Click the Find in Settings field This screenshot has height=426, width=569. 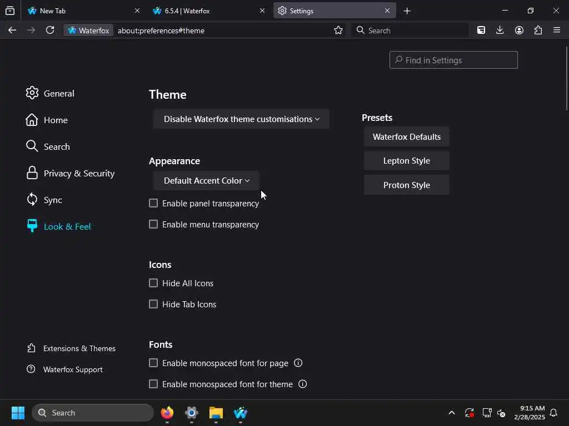(x=453, y=60)
